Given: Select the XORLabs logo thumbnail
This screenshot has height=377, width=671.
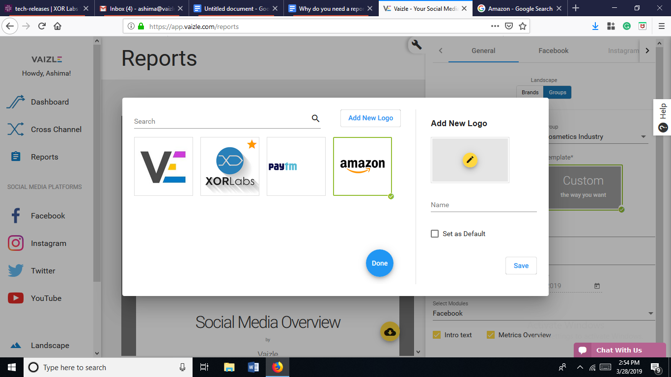Looking at the screenshot, I should point(230,166).
